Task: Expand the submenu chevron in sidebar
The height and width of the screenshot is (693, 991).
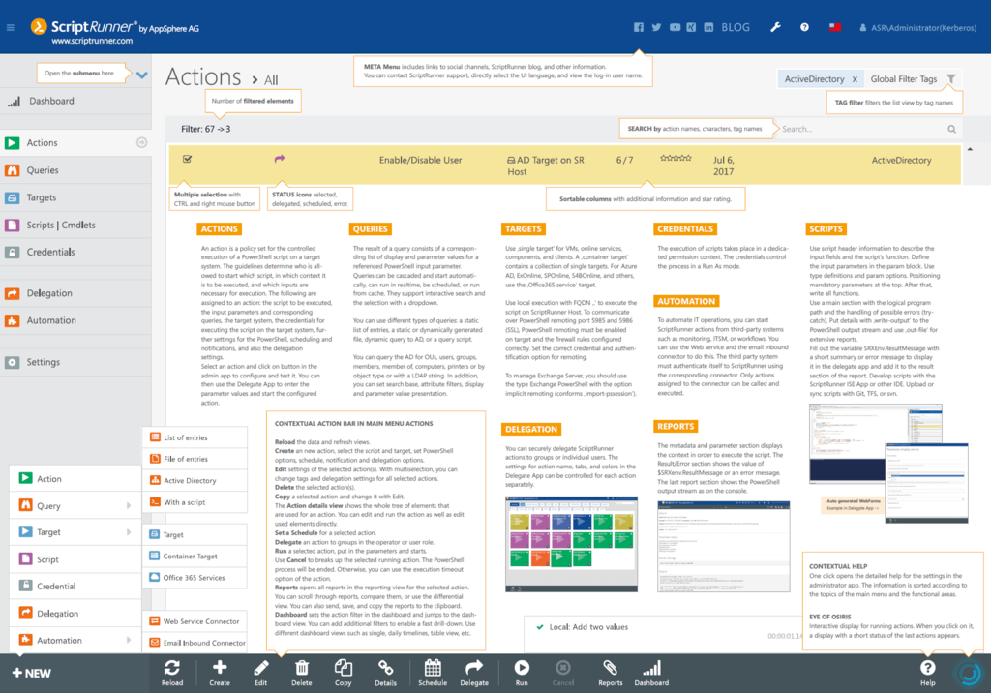Action: [x=141, y=75]
